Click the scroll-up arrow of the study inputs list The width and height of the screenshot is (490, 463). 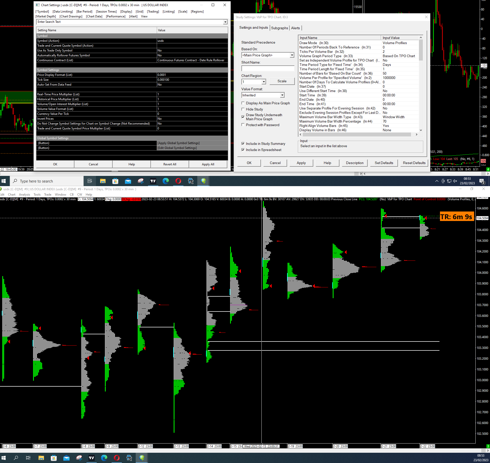click(x=421, y=37)
